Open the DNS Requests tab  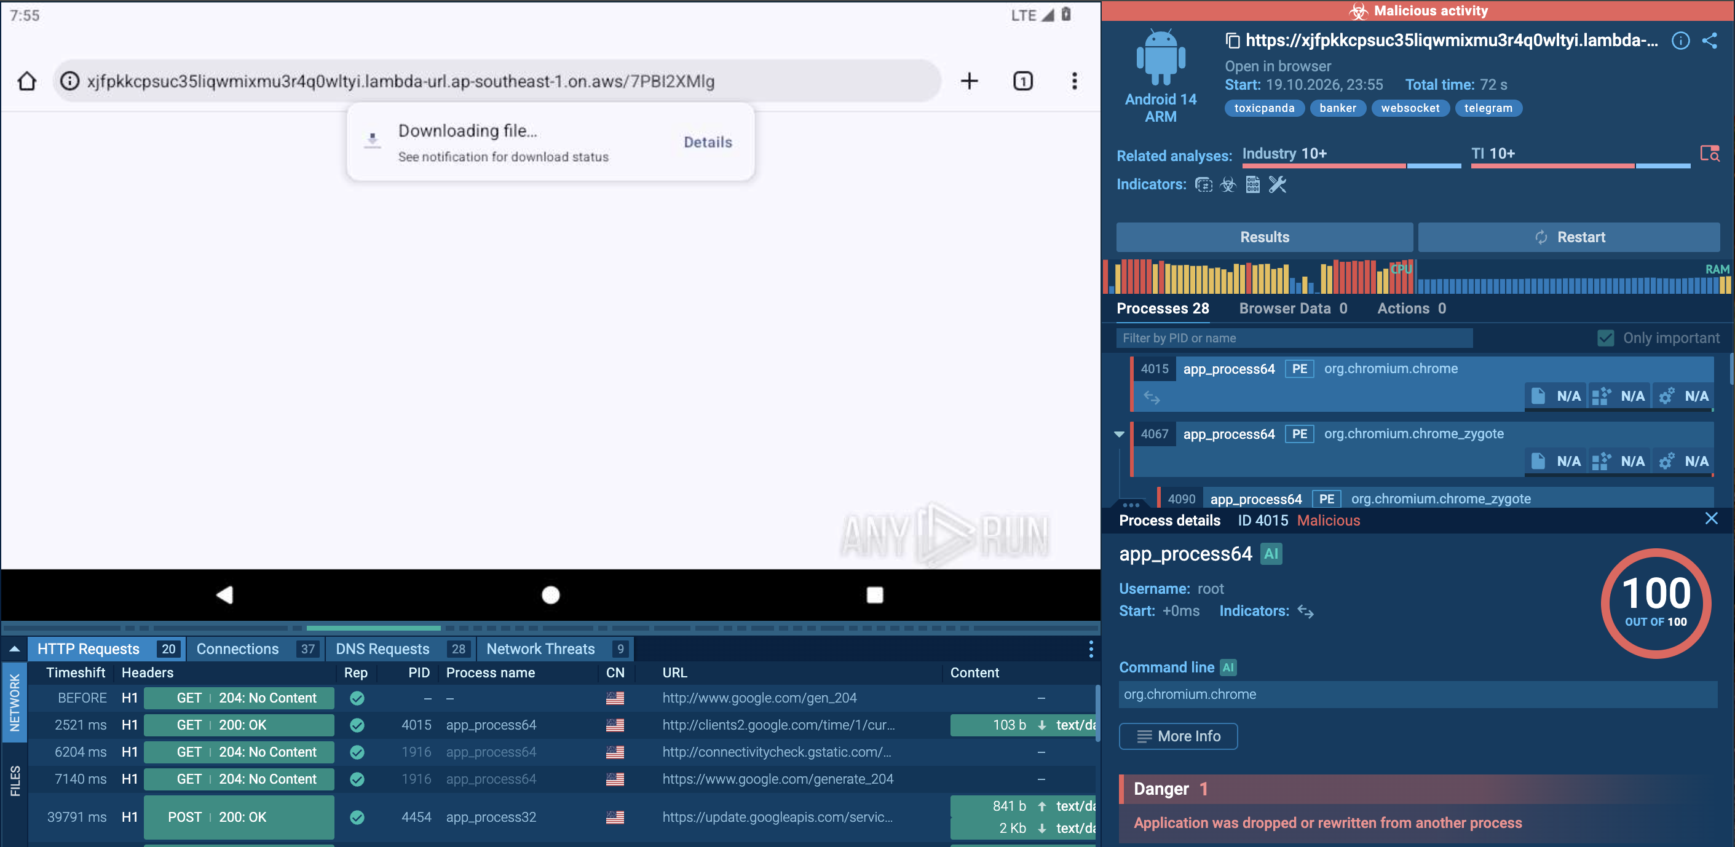[x=401, y=649]
